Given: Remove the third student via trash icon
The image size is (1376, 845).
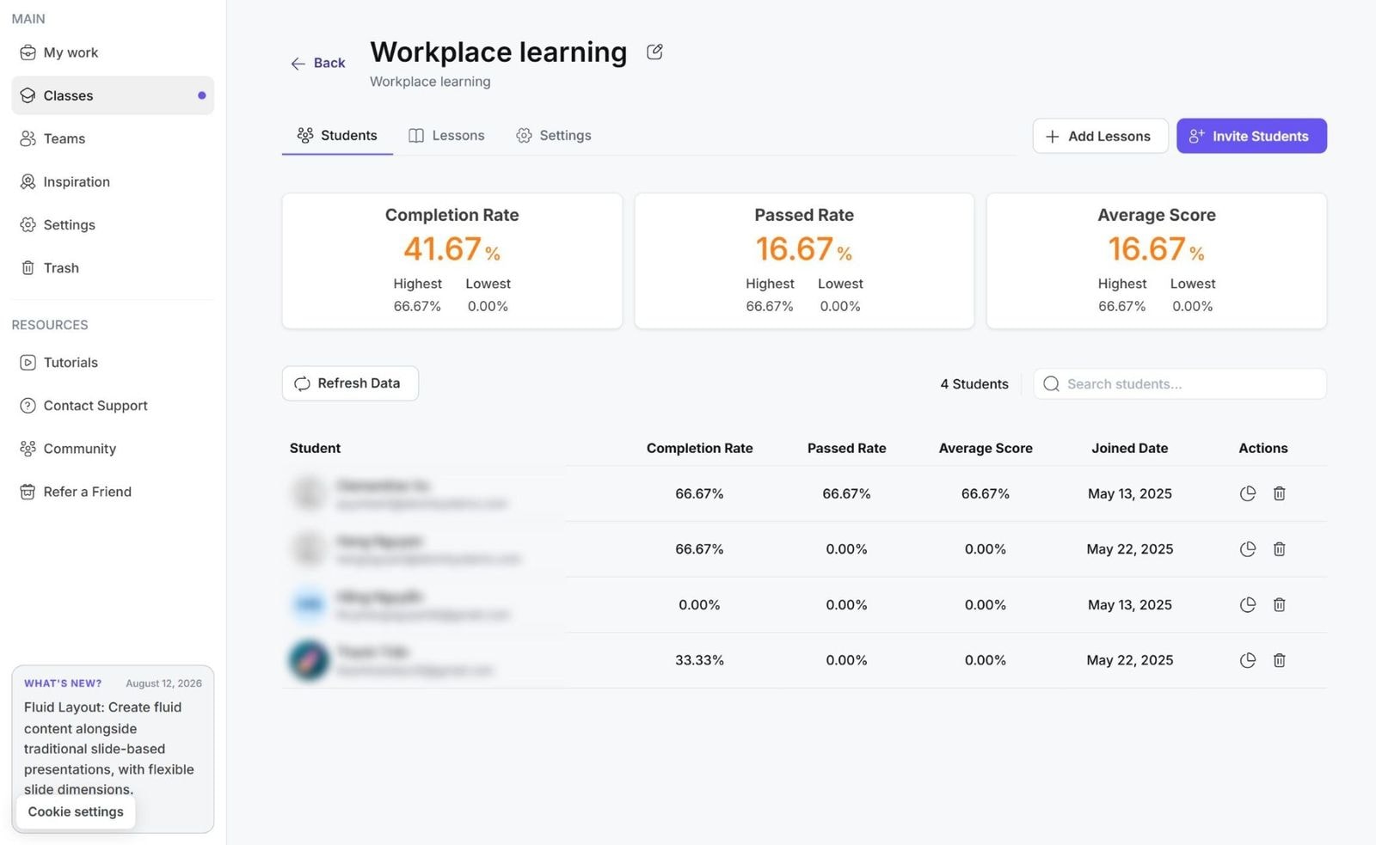Looking at the screenshot, I should (x=1280, y=605).
